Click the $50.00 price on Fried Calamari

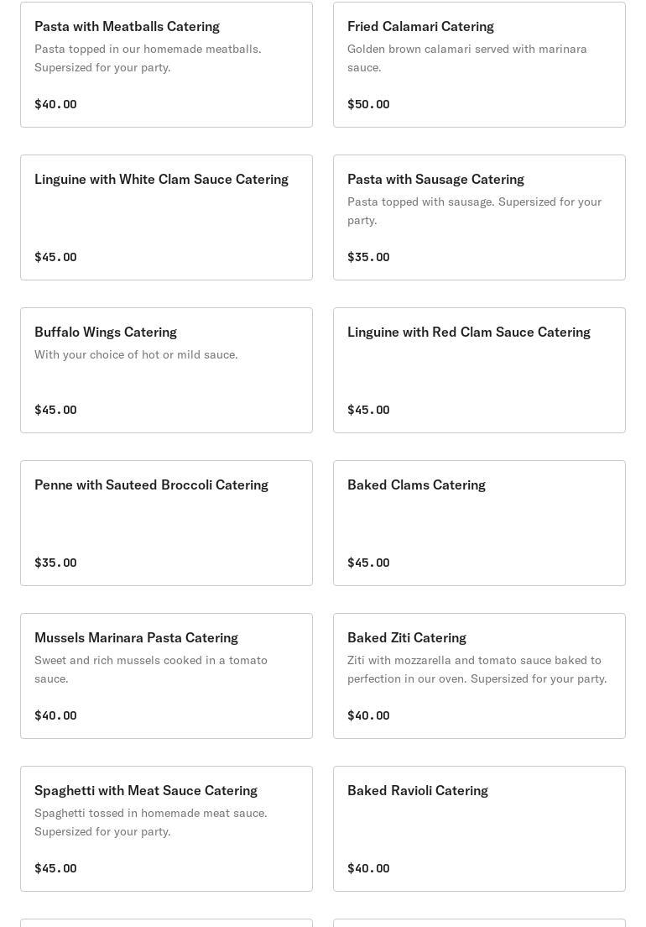point(368,104)
